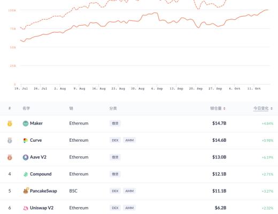Click the $11.1B value for PancakeSwap

click(219, 191)
